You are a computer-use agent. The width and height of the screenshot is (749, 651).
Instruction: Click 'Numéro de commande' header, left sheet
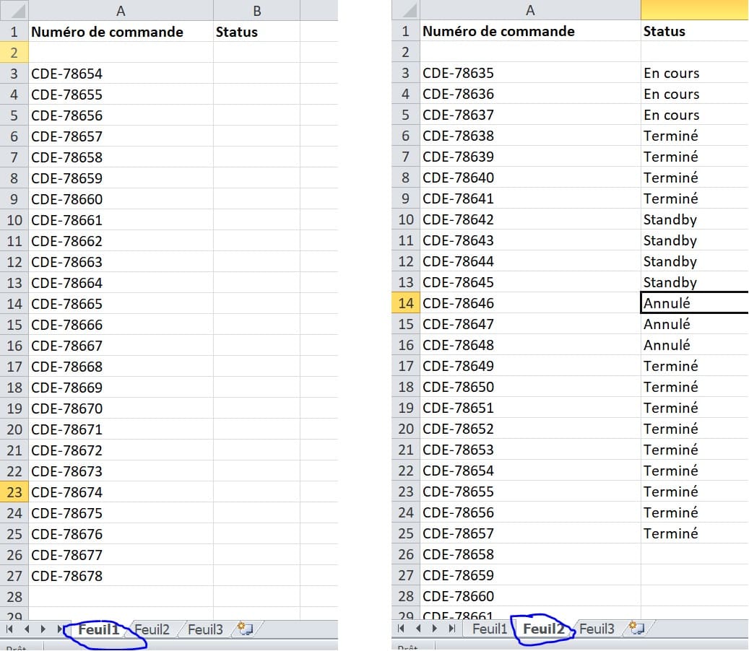coord(121,32)
